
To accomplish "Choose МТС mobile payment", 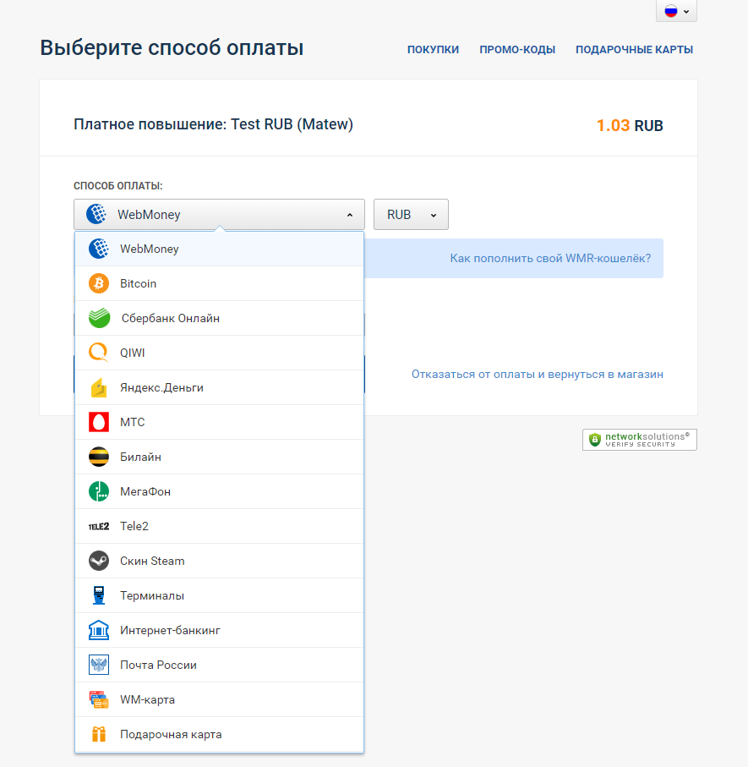I will click(x=220, y=422).
